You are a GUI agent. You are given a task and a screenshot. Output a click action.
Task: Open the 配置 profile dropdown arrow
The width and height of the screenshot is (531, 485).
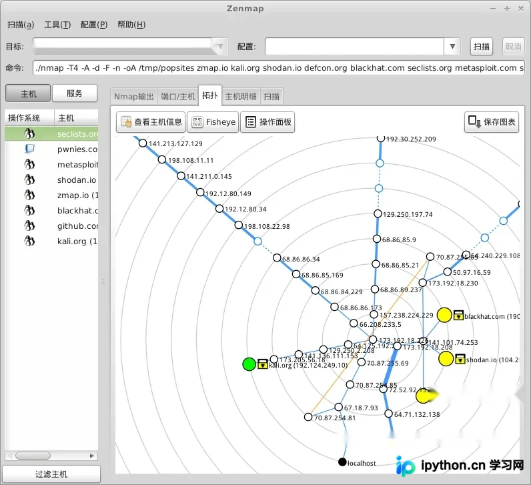click(452, 47)
